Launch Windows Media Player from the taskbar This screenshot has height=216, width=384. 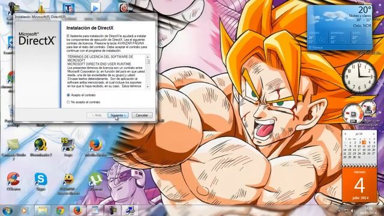coord(24,211)
